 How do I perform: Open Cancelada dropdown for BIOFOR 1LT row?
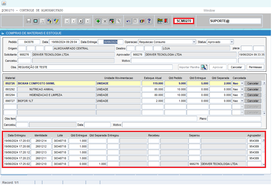(x=242, y=101)
